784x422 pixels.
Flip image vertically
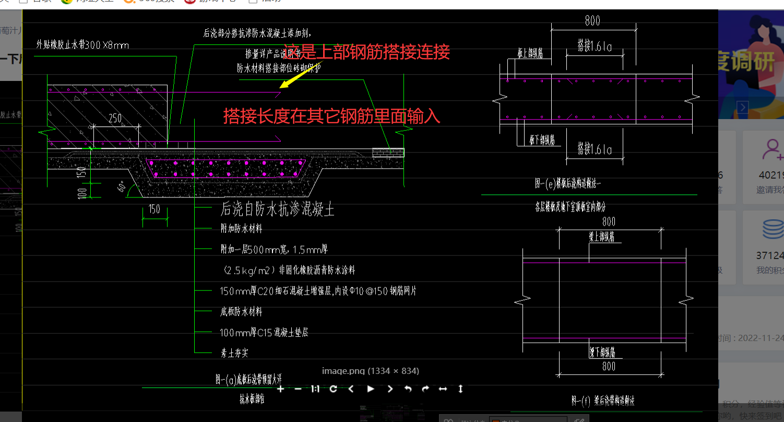pyautogui.click(x=460, y=389)
